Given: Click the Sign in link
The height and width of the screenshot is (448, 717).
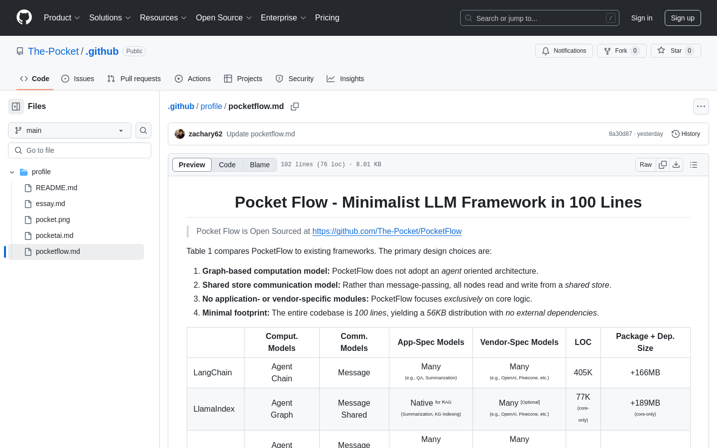Looking at the screenshot, I should pos(642,18).
